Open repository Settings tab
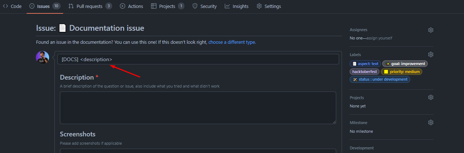 (269, 6)
